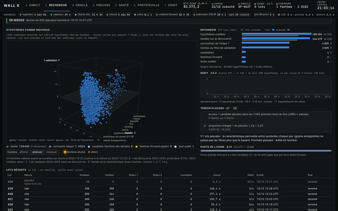Viewport: 338px width, 211px height.
Task: Click the candidate legend dot
Action: tap(89, 146)
